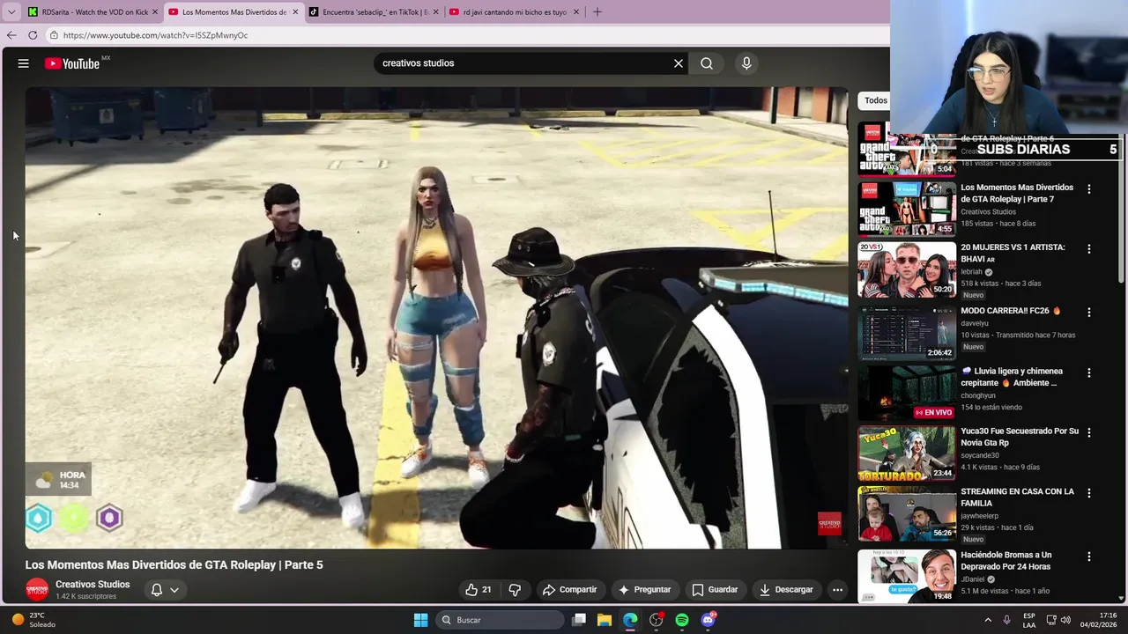The width and height of the screenshot is (1128, 634).
Task: Open OBS Studio taskbar icon
Action: click(x=657, y=620)
